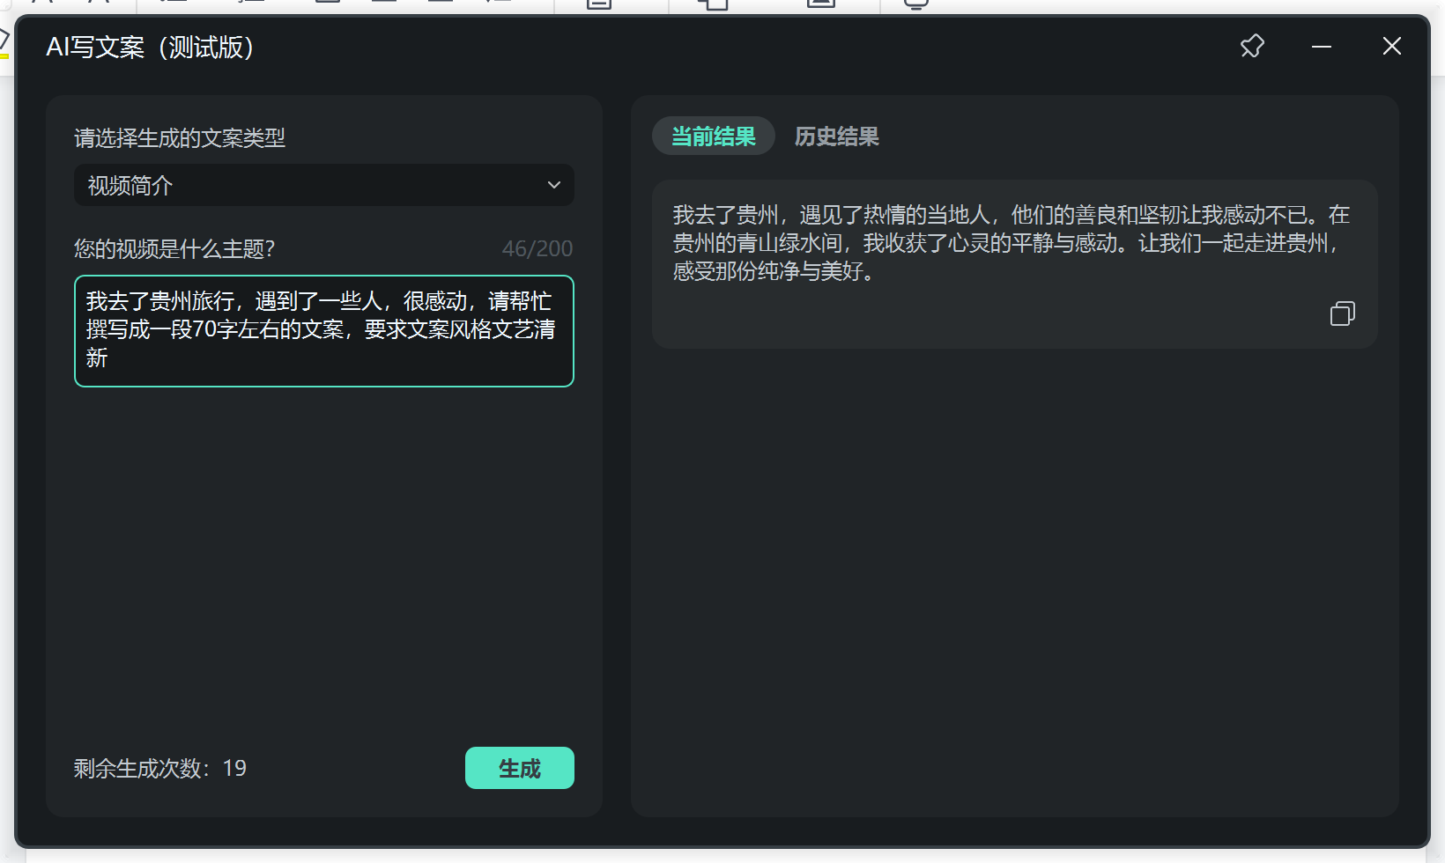The width and height of the screenshot is (1445, 863).
Task: Click the scrollbar at the right screen edge
Action: [1441, 431]
